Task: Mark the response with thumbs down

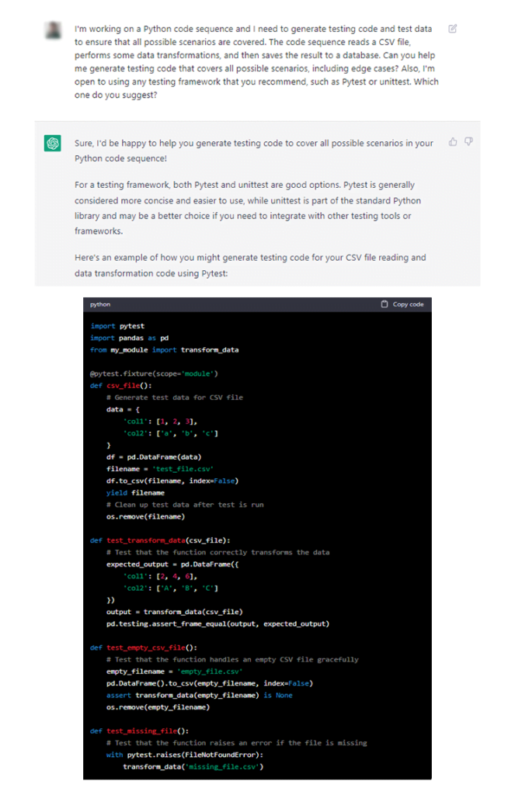Action: click(x=468, y=142)
